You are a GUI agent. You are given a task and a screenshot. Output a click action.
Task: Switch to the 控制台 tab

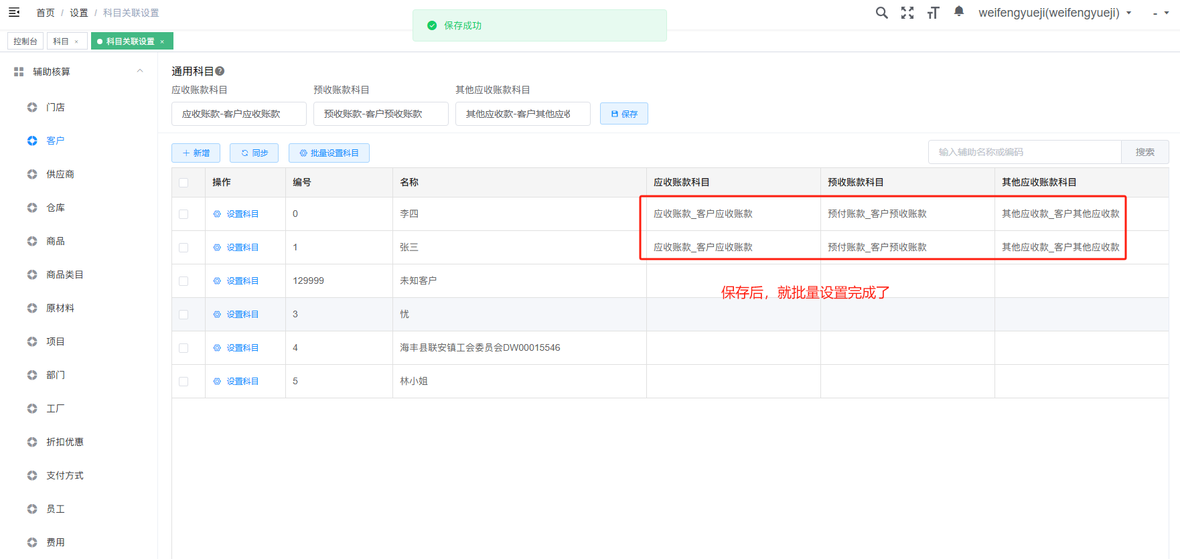25,42
